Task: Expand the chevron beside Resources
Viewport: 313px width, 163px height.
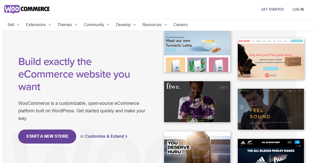Action: (166, 25)
